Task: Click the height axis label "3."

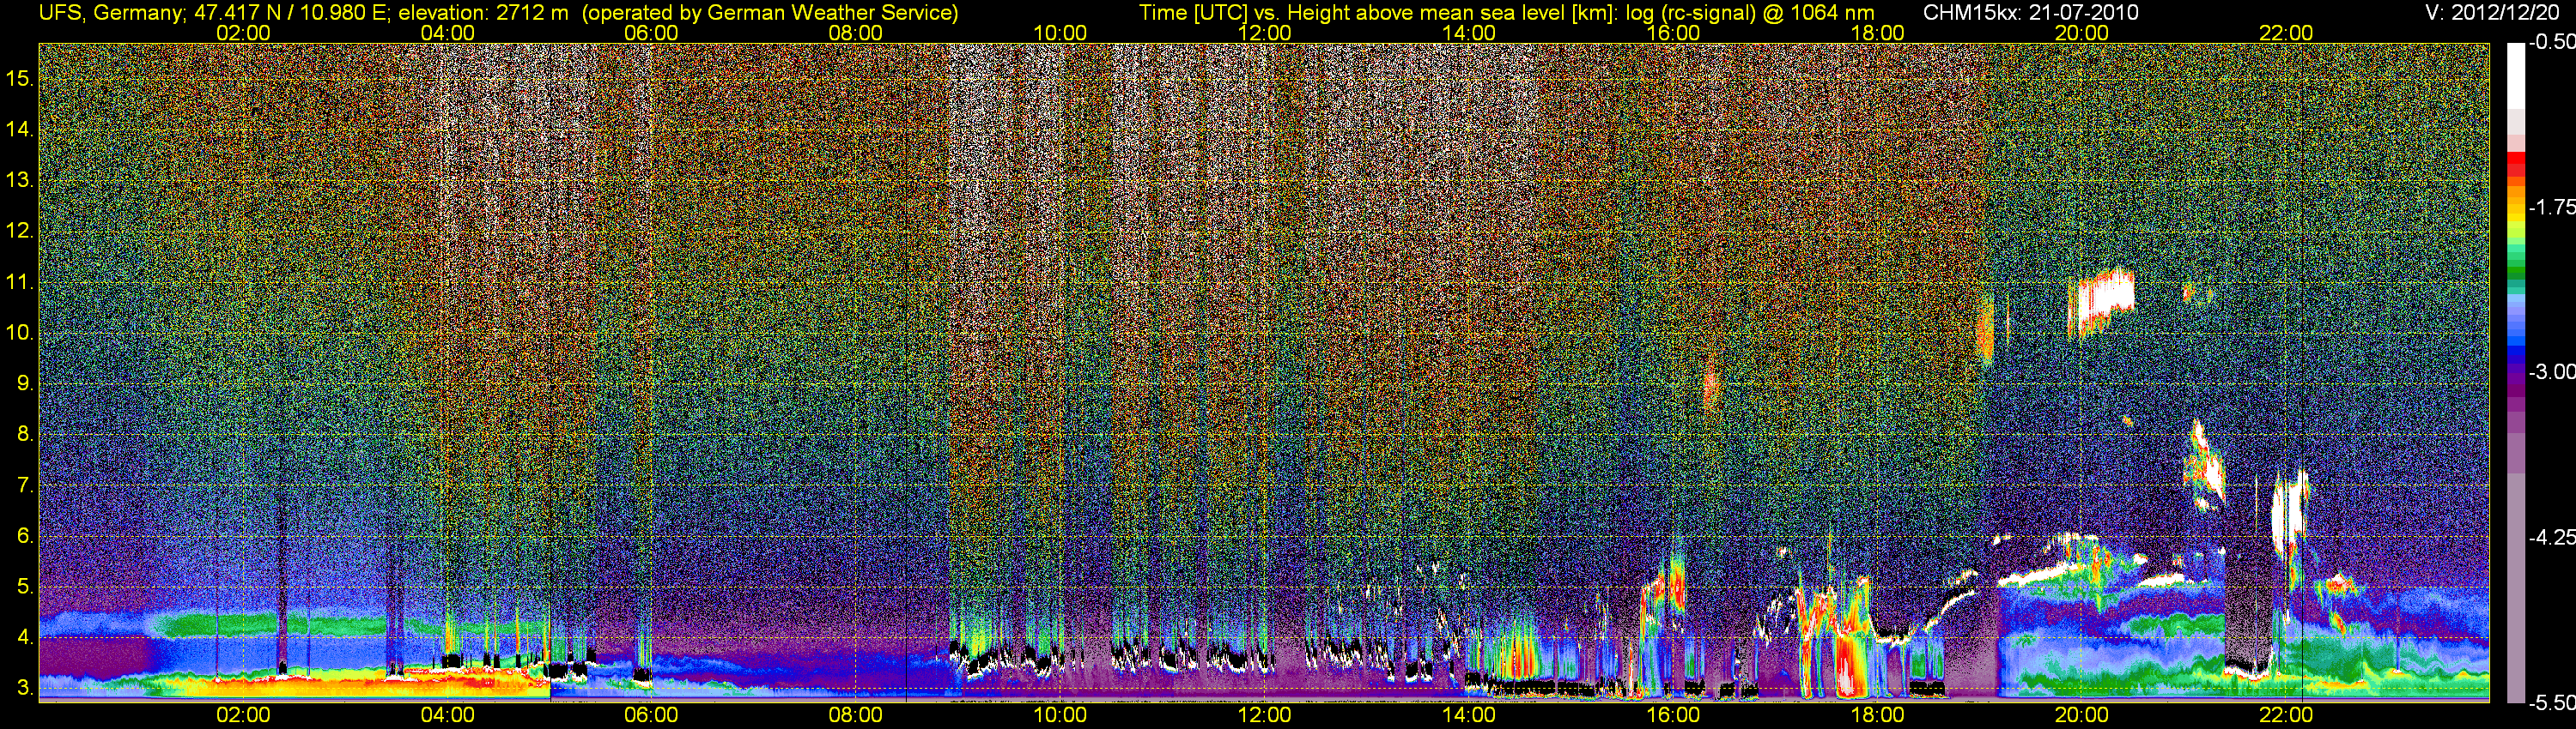Action: tap(24, 689)
